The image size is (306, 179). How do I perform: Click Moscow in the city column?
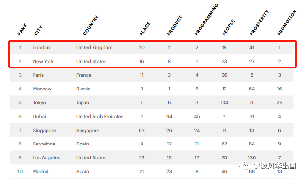[x=42, y=89]
